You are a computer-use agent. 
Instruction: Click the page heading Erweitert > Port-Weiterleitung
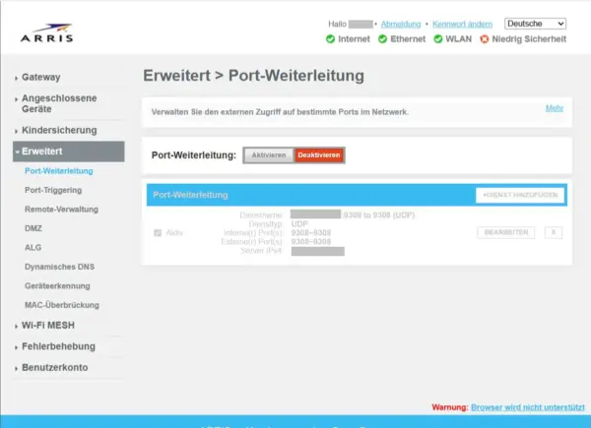253,76
